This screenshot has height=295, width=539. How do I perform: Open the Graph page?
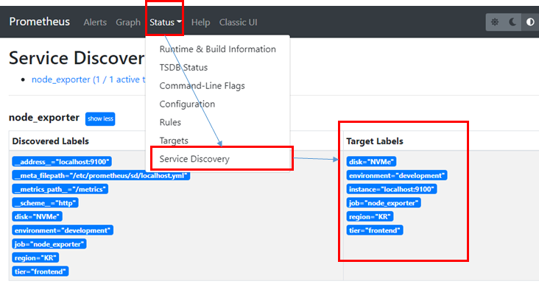click(x=128, y=22)
